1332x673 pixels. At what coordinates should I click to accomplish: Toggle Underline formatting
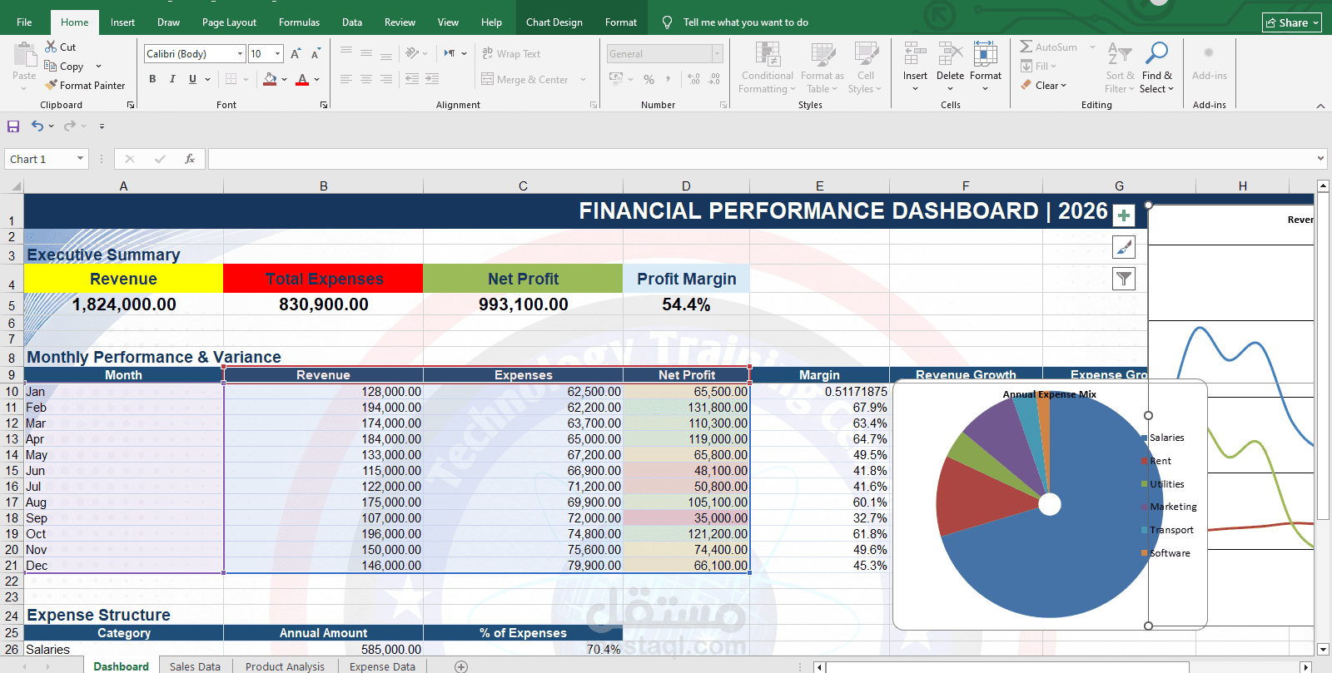[192, 79]
